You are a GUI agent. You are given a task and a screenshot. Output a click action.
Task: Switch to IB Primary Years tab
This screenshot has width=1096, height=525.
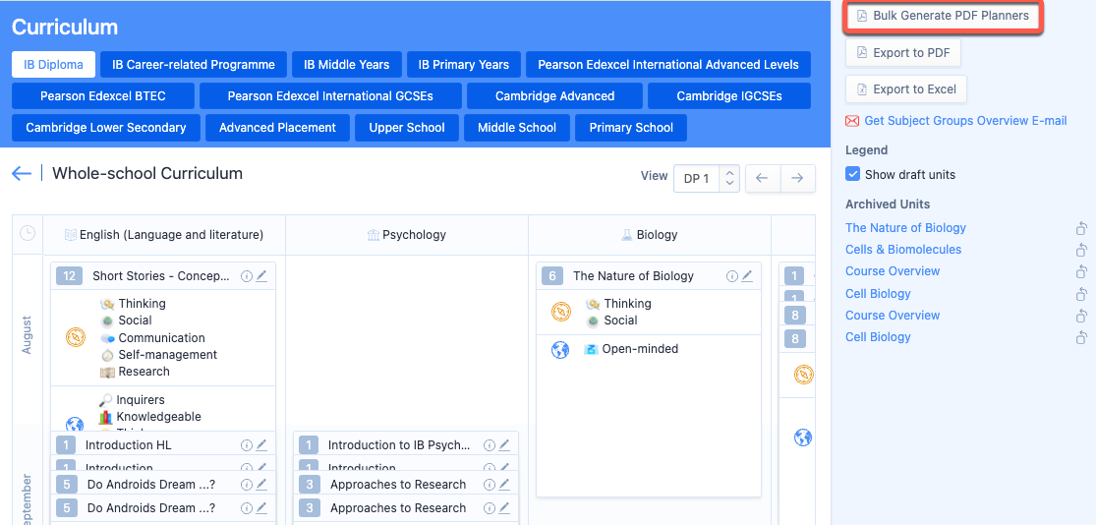pos(463,64)
